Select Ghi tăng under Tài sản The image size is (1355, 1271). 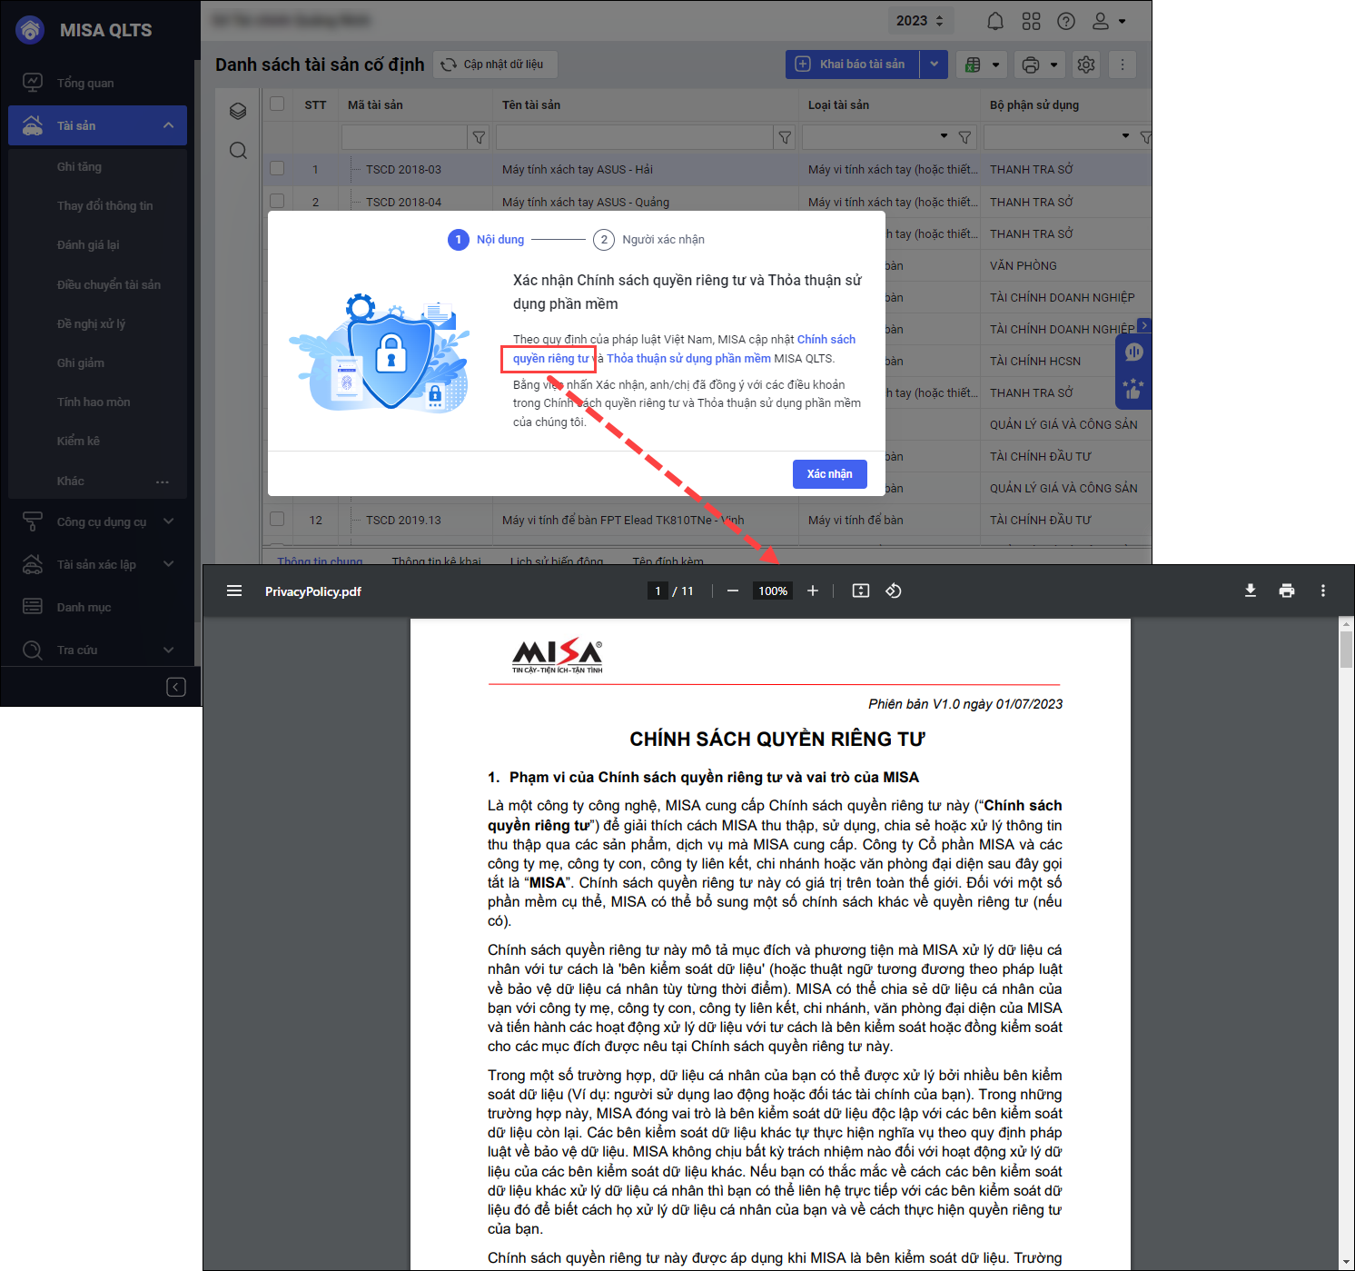click(x=79, y=166)
